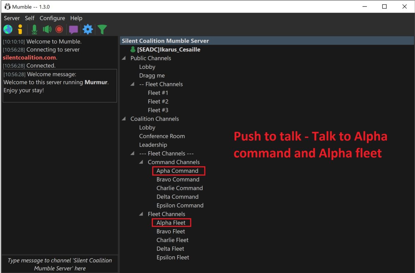The height and width of the screenshot is (273, 415).
Task: Select the Epsilon Fleet channel
Action: tap(173, 257)
